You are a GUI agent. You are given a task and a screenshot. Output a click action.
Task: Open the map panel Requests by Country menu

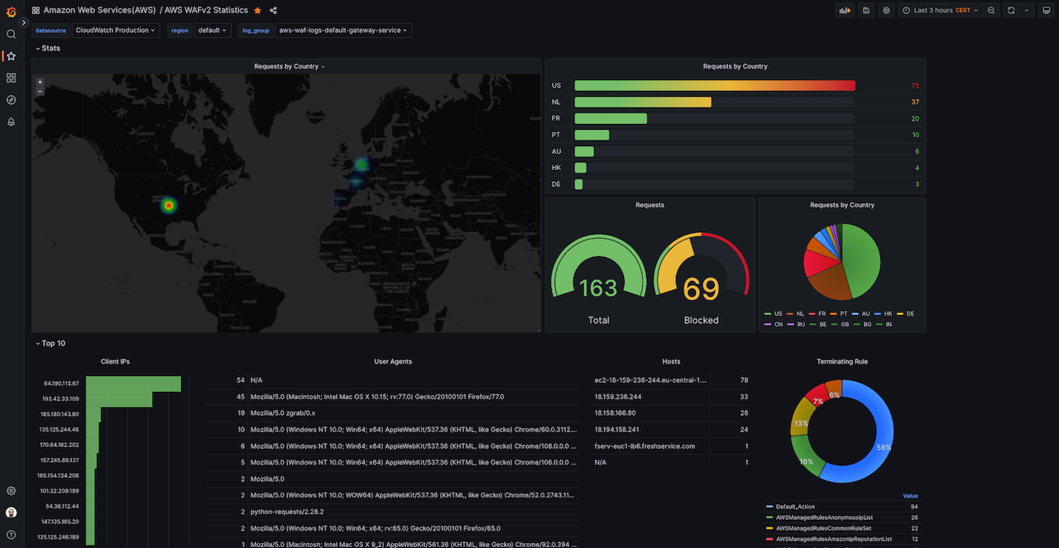(x=290, y=66)
